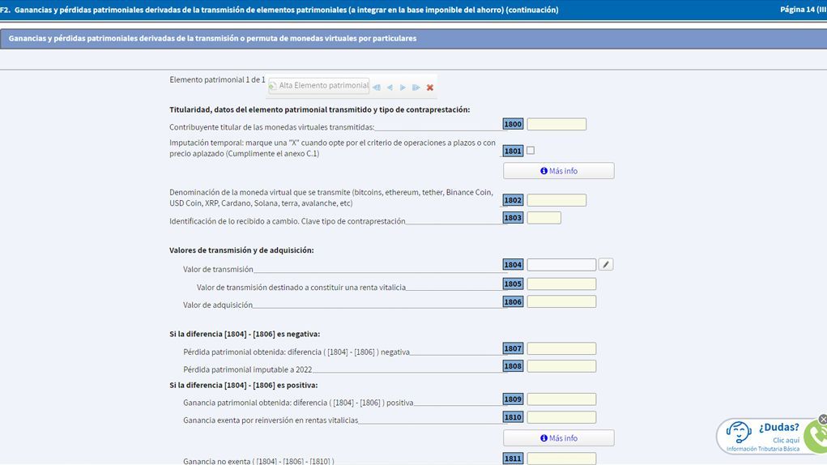Screen dimensions: 827x465
Task: Click 'Valores de transmisión y de adquisición:' heading
Action: pos(241,250)
